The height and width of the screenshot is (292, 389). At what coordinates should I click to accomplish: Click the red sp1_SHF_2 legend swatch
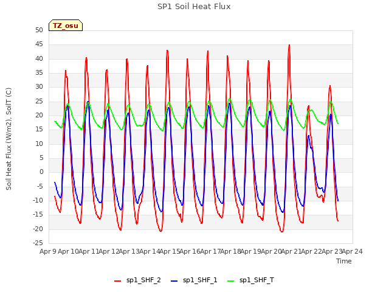point(117,281)
